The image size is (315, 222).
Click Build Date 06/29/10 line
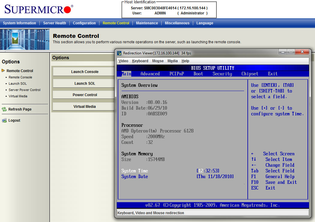144,108
